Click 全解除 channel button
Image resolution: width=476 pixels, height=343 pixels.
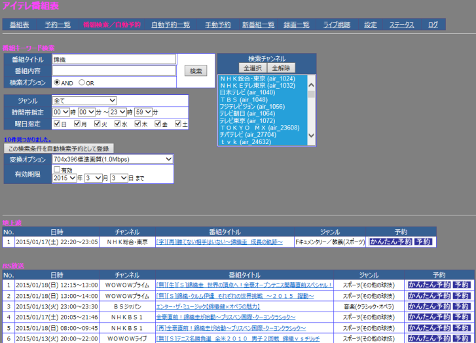point(281,68)
